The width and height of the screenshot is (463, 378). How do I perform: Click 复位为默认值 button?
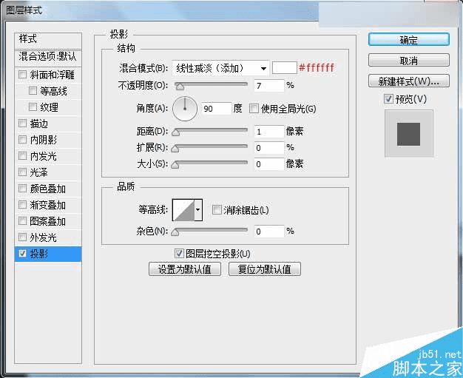point(265,269)
